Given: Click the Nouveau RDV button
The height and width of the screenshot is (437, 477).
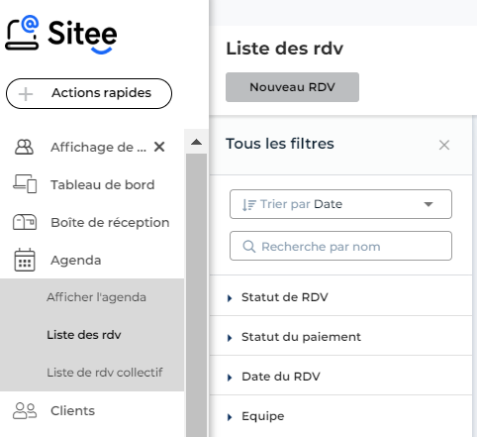Looking at the screenshot, I should point(292,87).
